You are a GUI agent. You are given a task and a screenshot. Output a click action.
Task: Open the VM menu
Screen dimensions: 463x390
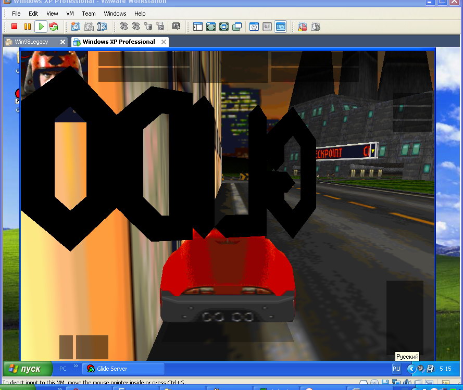coord(70,14)
